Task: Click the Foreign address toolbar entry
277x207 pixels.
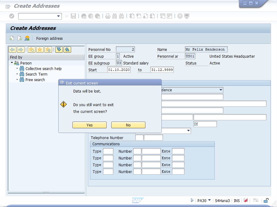Action: (x=49, y=38)
